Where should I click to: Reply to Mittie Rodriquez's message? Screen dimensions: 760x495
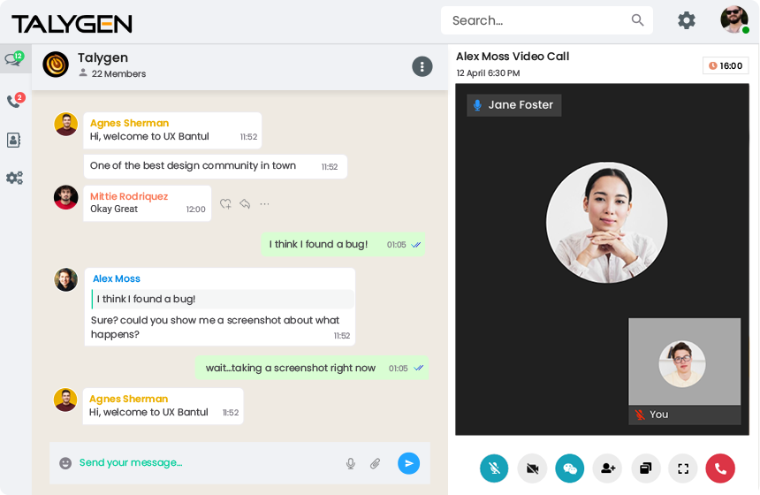click(x=245, y=204)
